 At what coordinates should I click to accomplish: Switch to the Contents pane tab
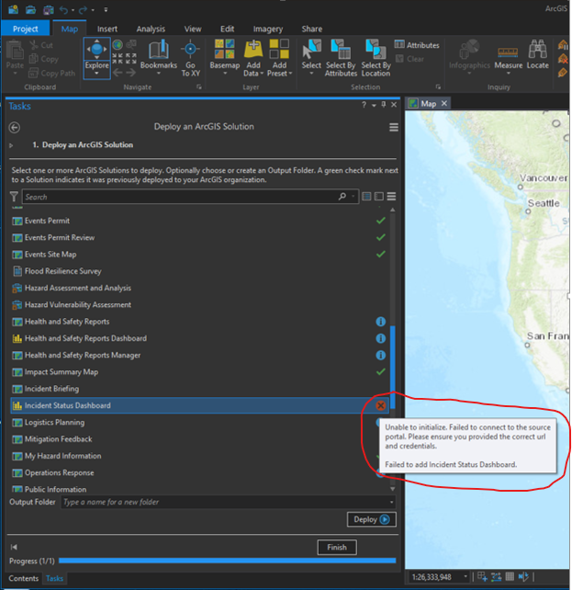[x=23, y=578]
